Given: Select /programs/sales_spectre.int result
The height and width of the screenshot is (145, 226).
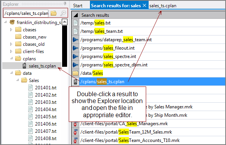Looking at the screenshot, I should point(152,56).
